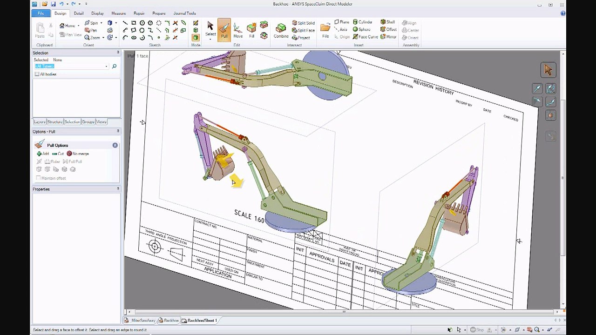Open the File menu button

(x=41, y=13)
